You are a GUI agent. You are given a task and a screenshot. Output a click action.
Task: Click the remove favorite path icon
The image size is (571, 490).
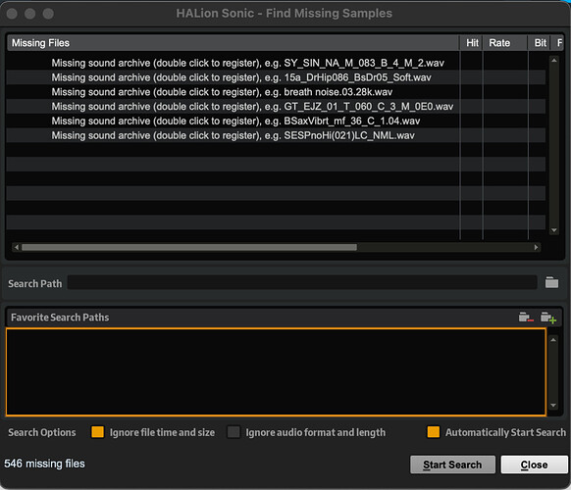click(526, 318)
